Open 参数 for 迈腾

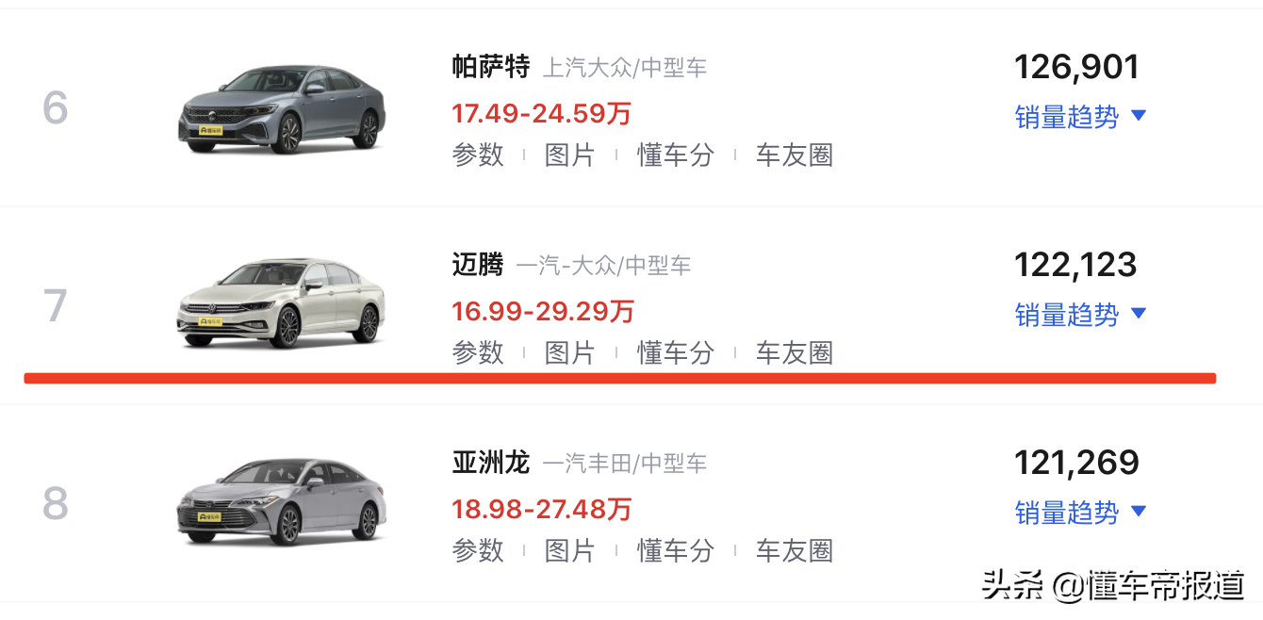tap(478, 352)
